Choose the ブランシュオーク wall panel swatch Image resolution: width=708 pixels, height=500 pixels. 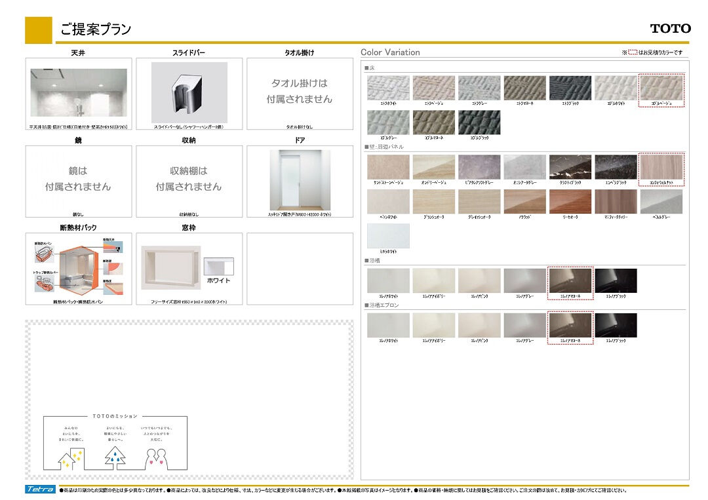[434, 201]
